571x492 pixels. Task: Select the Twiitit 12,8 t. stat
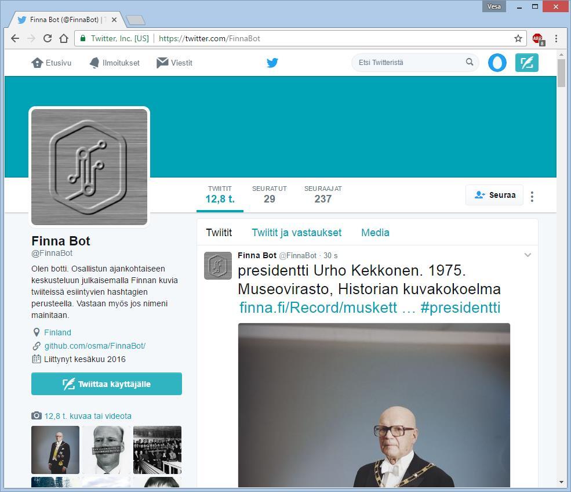point(220,194)
